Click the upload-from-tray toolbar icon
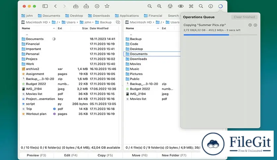Screen dimensions: 277x160 tap(86, 6)
